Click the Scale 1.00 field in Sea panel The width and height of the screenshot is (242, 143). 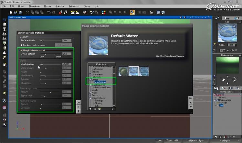click(231, 45)
